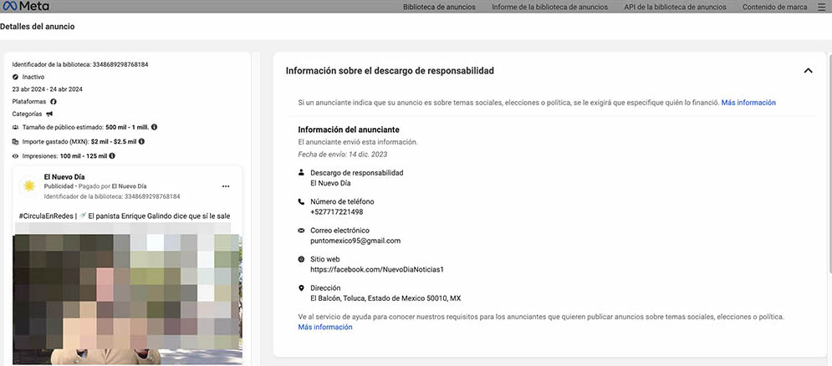Click El Nuevo Día sun avatar
Image resolution: width=832 pixels, height=366 pixels.
click(x=29, y=186)
